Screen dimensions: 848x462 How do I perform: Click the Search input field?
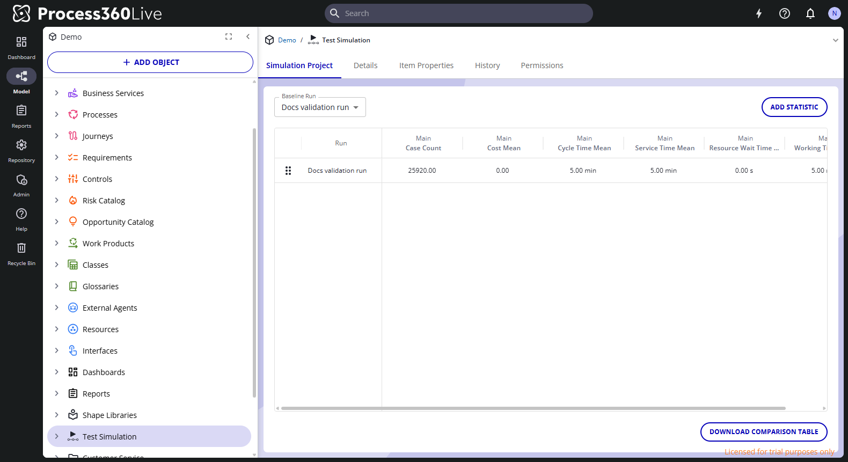coord(459,13)
